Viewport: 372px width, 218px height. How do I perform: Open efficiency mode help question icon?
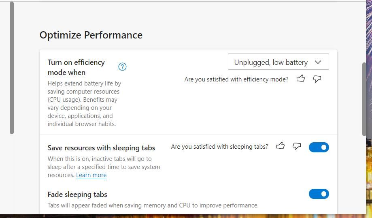pyautogui.click(x=122, y=67)
